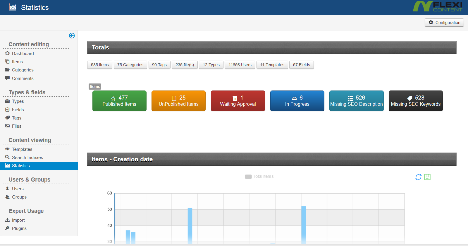Click the Totals section header

click(272, 47)
